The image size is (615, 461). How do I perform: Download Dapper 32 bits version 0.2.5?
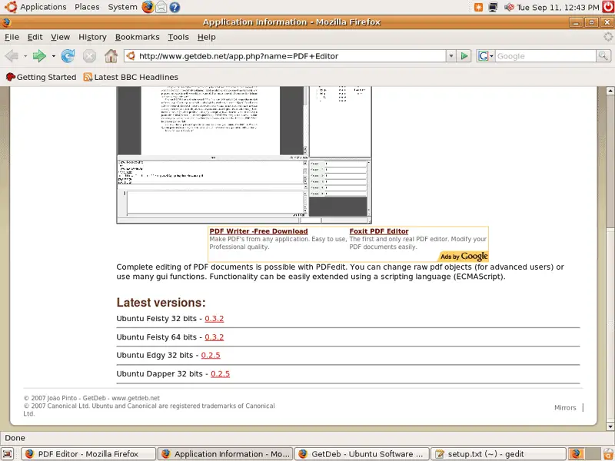pyautogui.click(x=220, y=374)
